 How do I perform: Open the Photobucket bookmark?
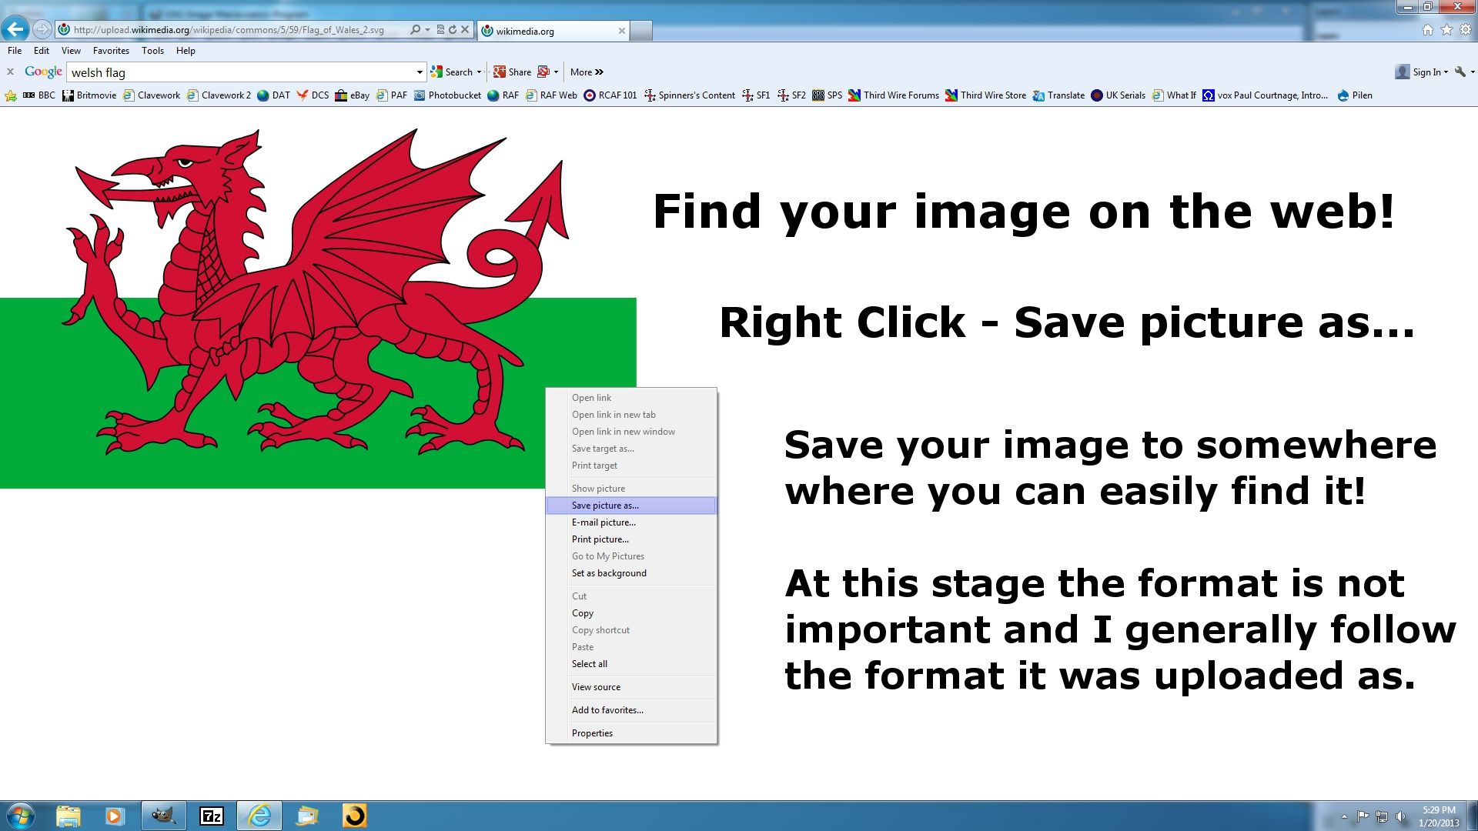(447, 95)
